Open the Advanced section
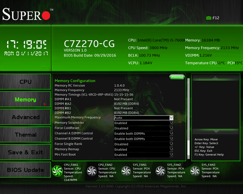Viewport: 243px width, 194px height. [26, 117]
